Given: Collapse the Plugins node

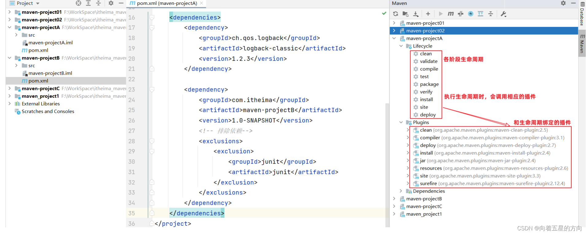Looking at the screenshot, I should [x=401, y=122].
